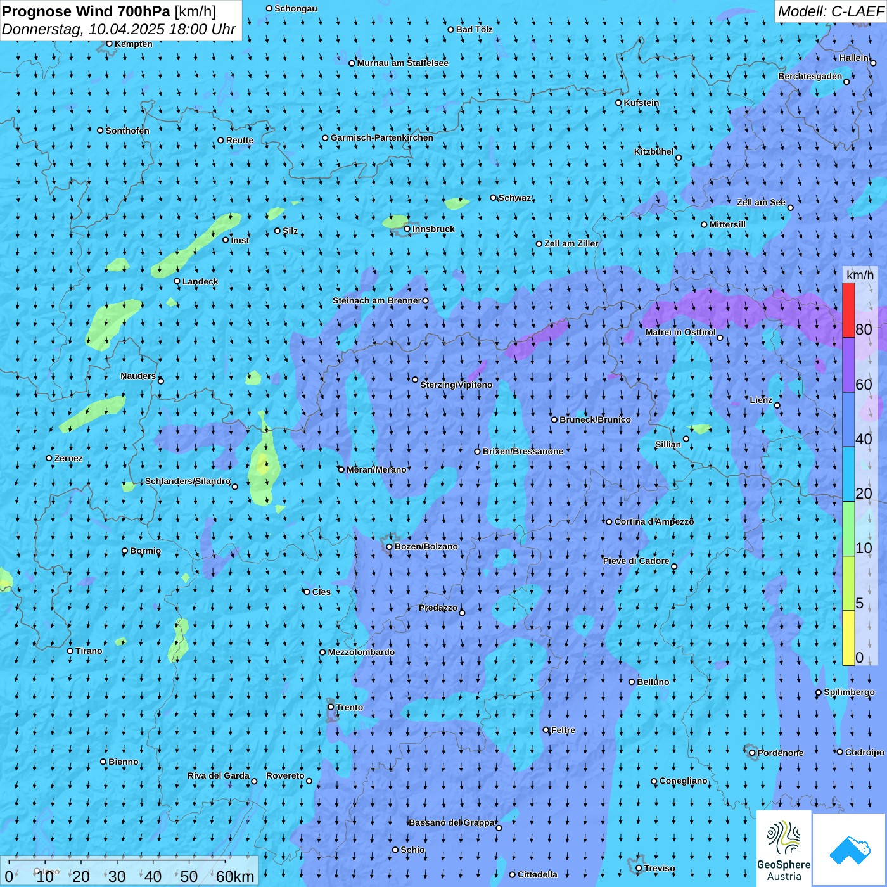Click the Hallein label
The width and height of the screenshot is (887, 887).
tap(854, 58)
